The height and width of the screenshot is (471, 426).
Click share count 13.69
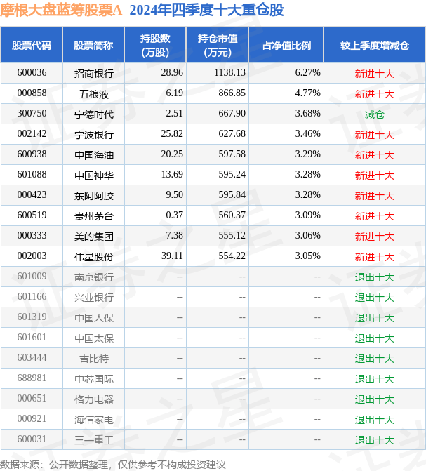click(172, 175)
